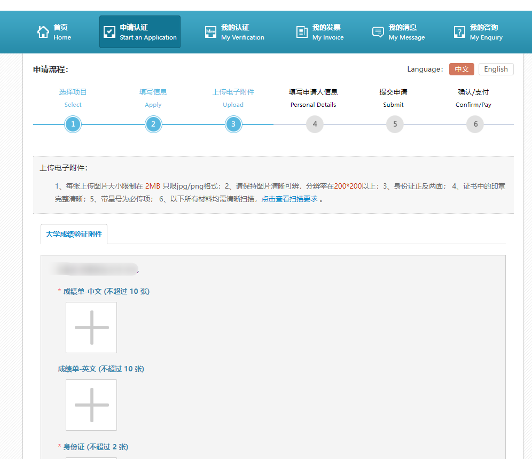Screen dimensions: 532x459
Task: Open My Verification icon in navbar
Action: (x=211, y=32)
